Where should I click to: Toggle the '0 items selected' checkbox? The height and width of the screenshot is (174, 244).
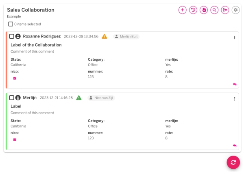pos(11,24)
